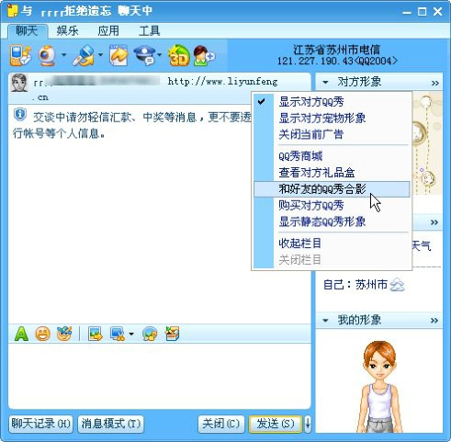
Task: Click the add friend icon
Action: (x=204, y=55)
